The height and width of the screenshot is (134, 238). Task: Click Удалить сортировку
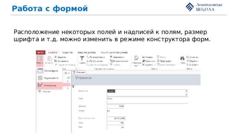tap(97, 65)
